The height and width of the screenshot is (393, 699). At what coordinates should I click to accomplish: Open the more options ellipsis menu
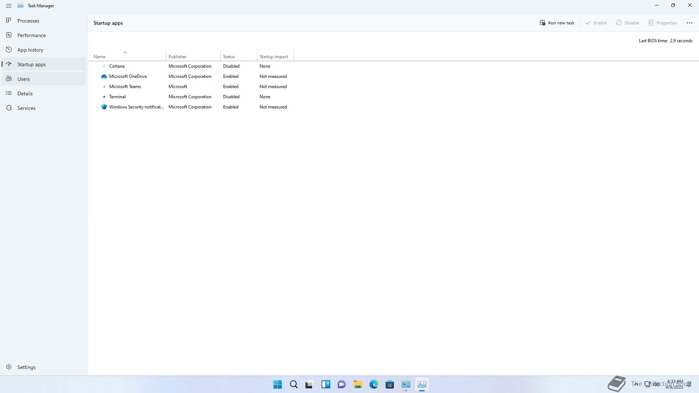(690, 23)
